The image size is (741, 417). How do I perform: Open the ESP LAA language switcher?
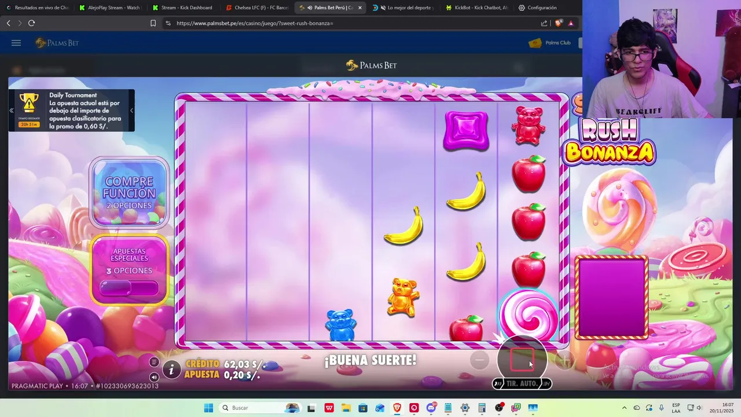[x=676, y=408]
